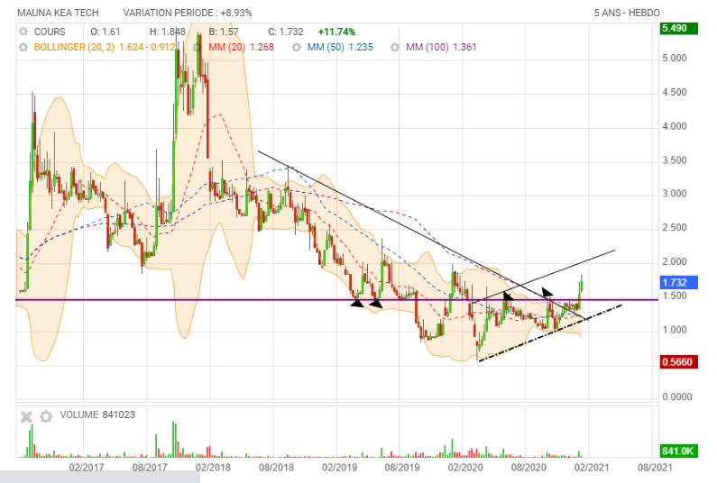717x483 pixels.
Task: Click the VOLUME 841023 label
Action: point(97,415)
